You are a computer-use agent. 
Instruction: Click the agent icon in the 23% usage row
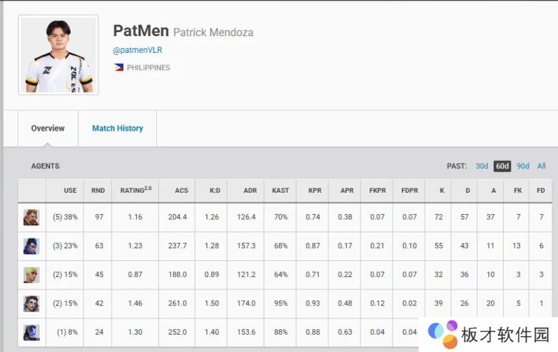31,246
